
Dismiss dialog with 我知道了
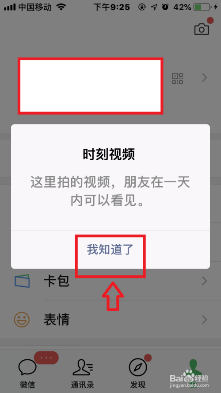(x=110, y=250)
